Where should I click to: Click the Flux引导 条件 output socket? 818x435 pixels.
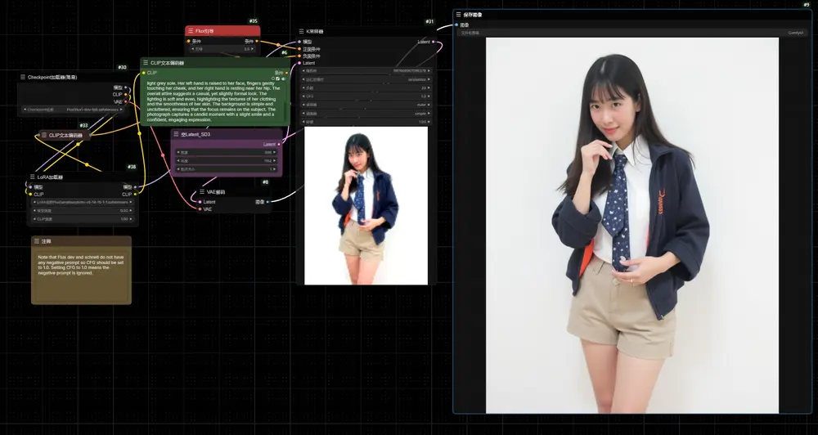pos(257,41)
